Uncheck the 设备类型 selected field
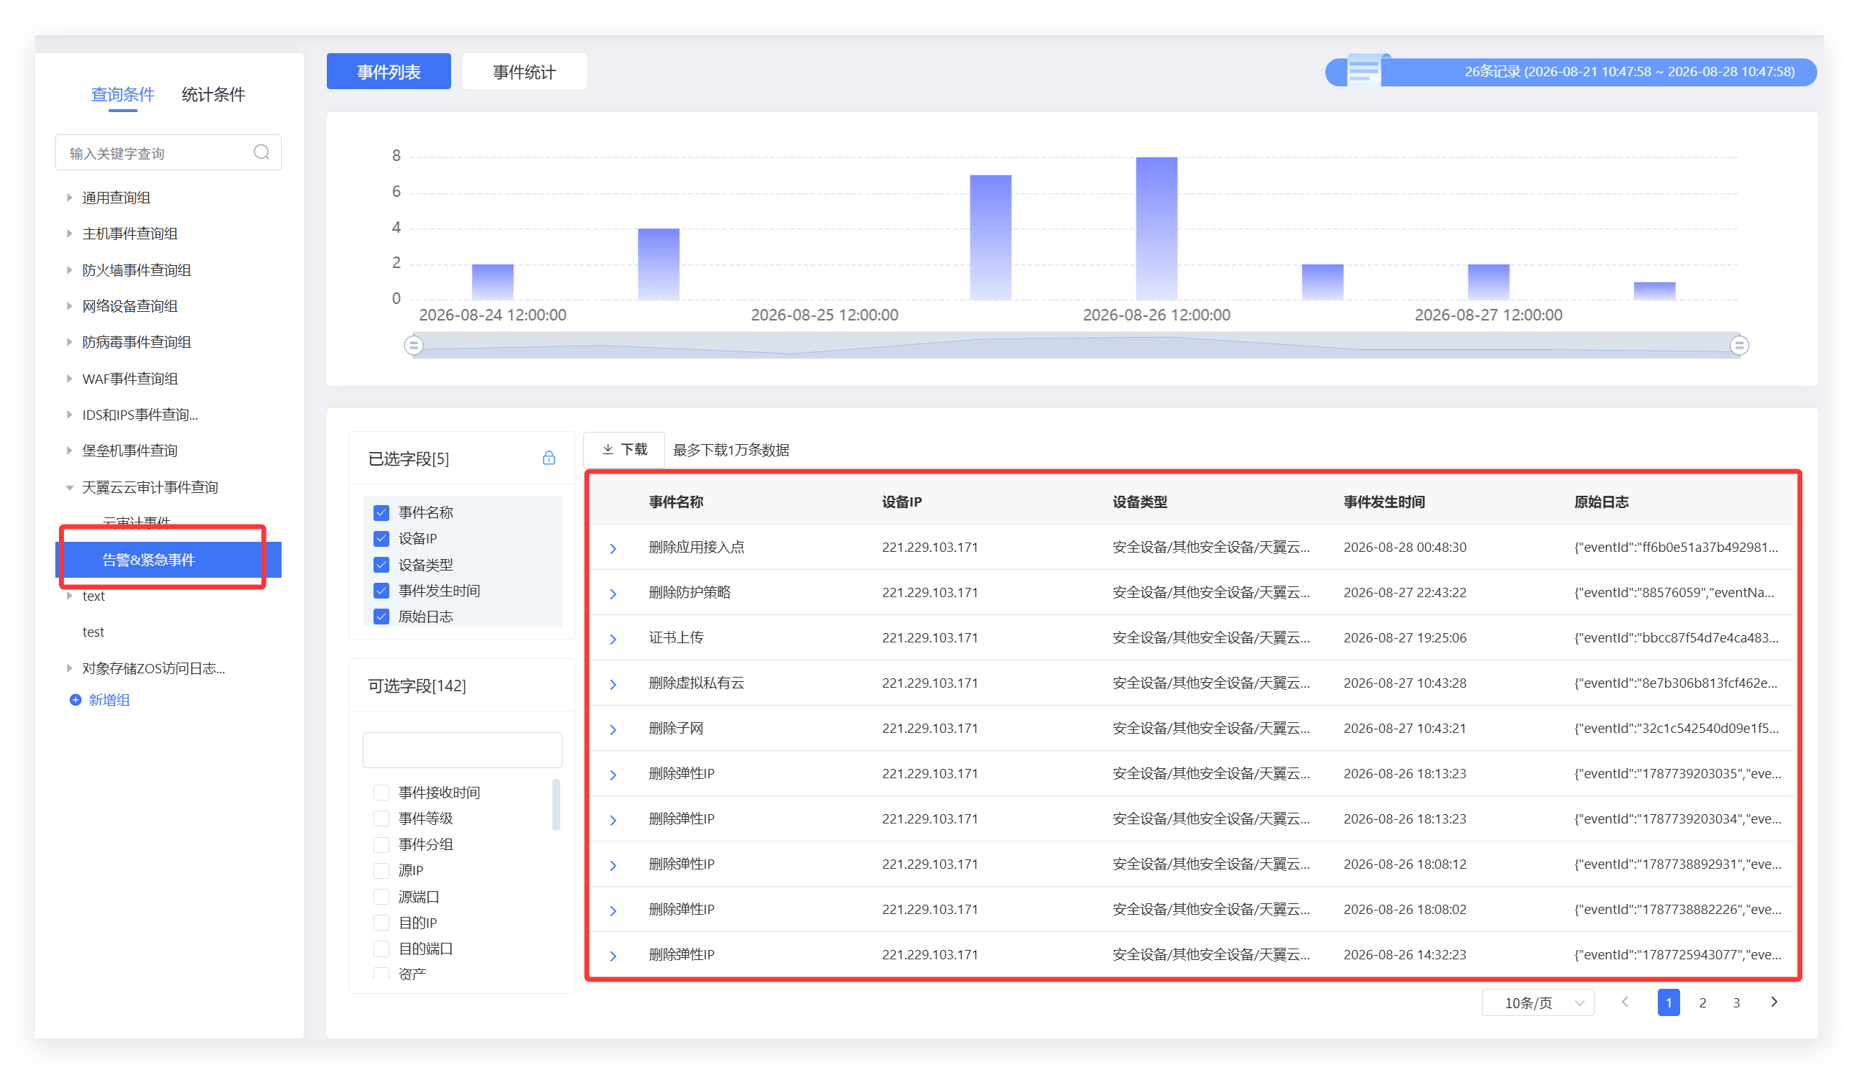The width and height of the screenshot is (1859, 1075). point(381,564)
